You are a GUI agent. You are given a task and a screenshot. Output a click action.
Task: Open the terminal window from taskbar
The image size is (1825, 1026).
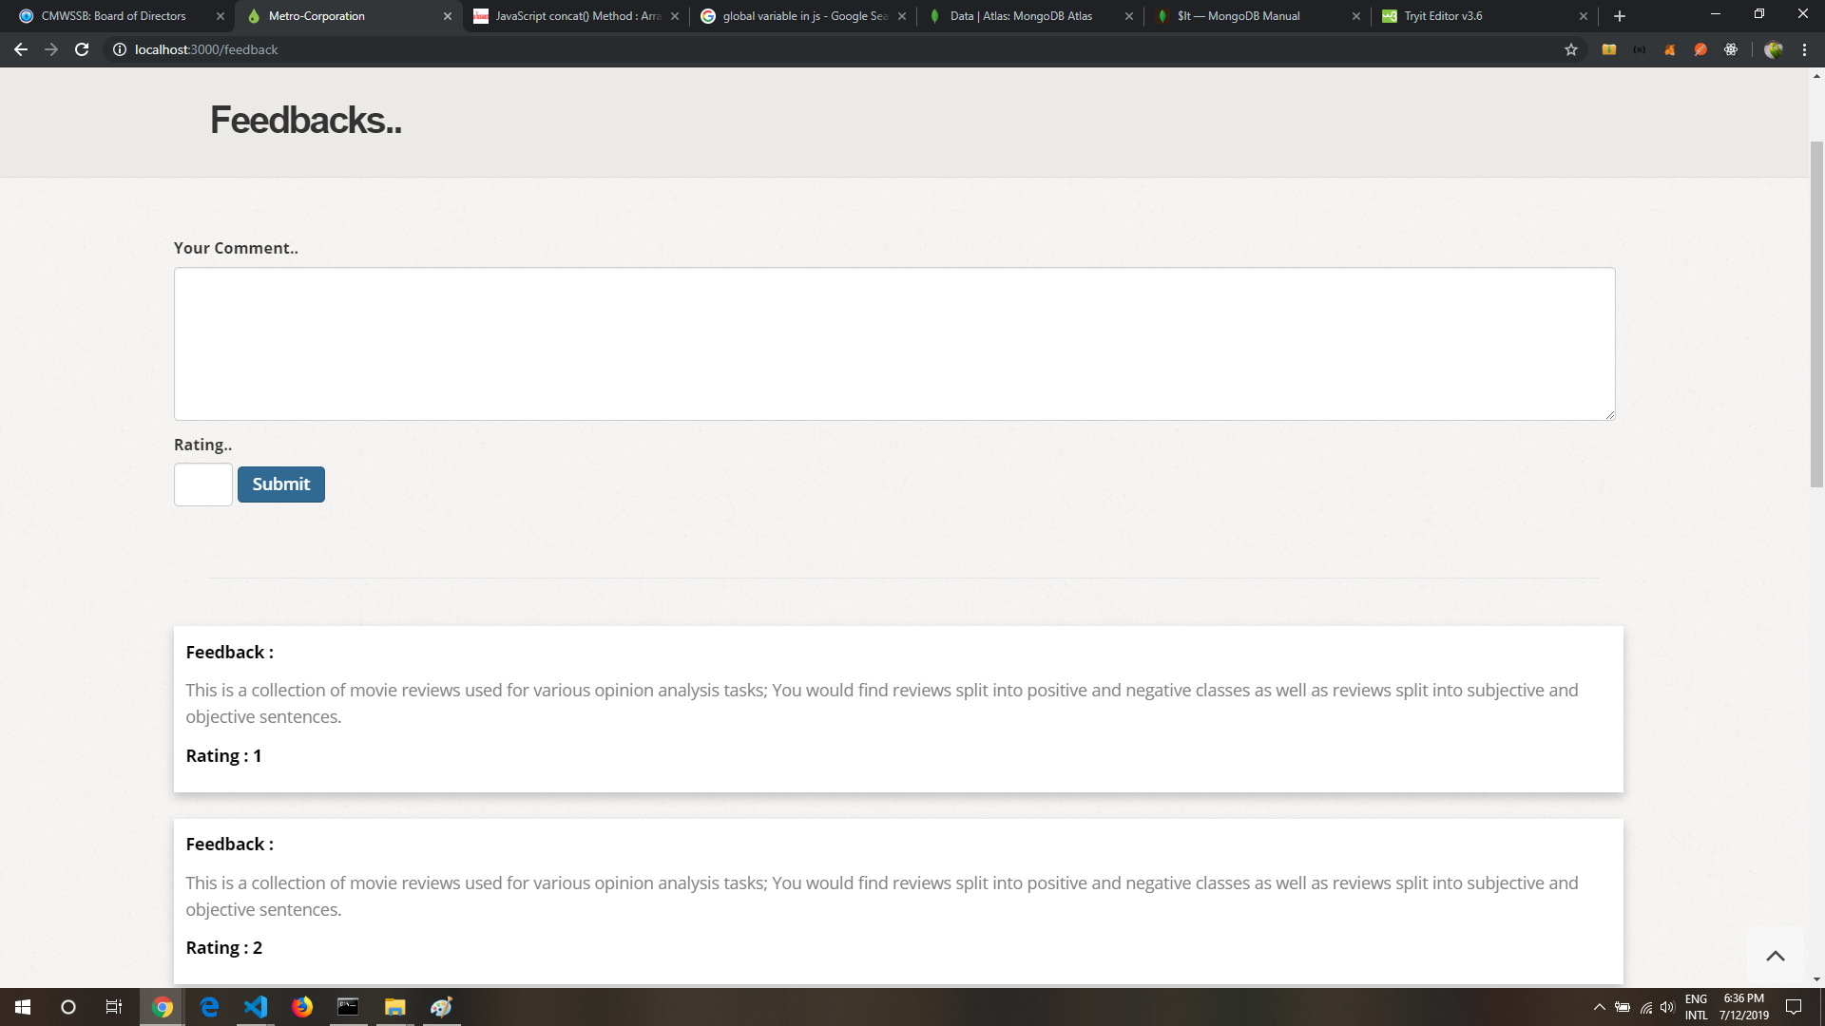[349, 1007]
